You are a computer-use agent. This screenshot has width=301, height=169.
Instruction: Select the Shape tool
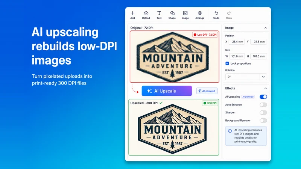click(x=172, y=15)
